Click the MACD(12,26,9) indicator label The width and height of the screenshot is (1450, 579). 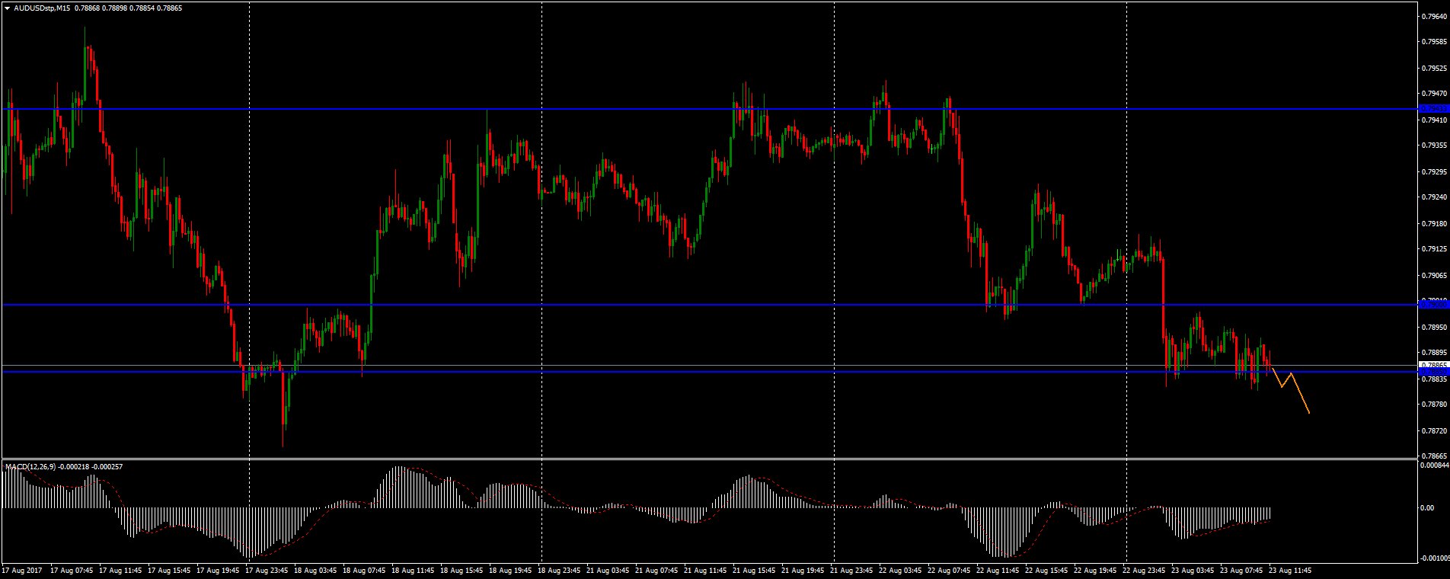click(30, 466)
